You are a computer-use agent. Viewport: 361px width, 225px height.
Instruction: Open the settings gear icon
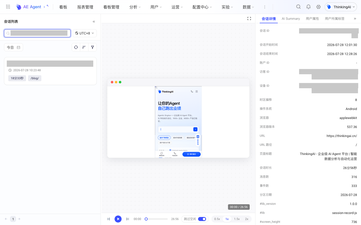tap(318, 7)
